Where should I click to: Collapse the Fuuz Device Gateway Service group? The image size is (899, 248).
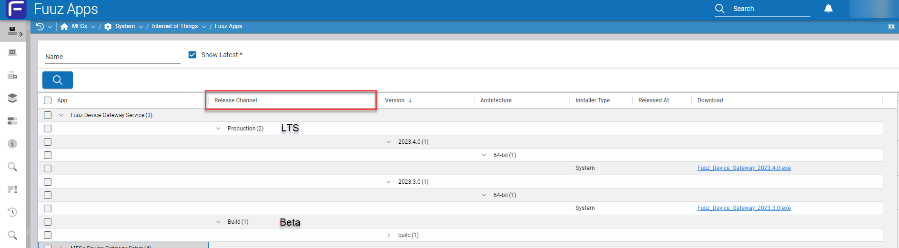click(61, 115)
